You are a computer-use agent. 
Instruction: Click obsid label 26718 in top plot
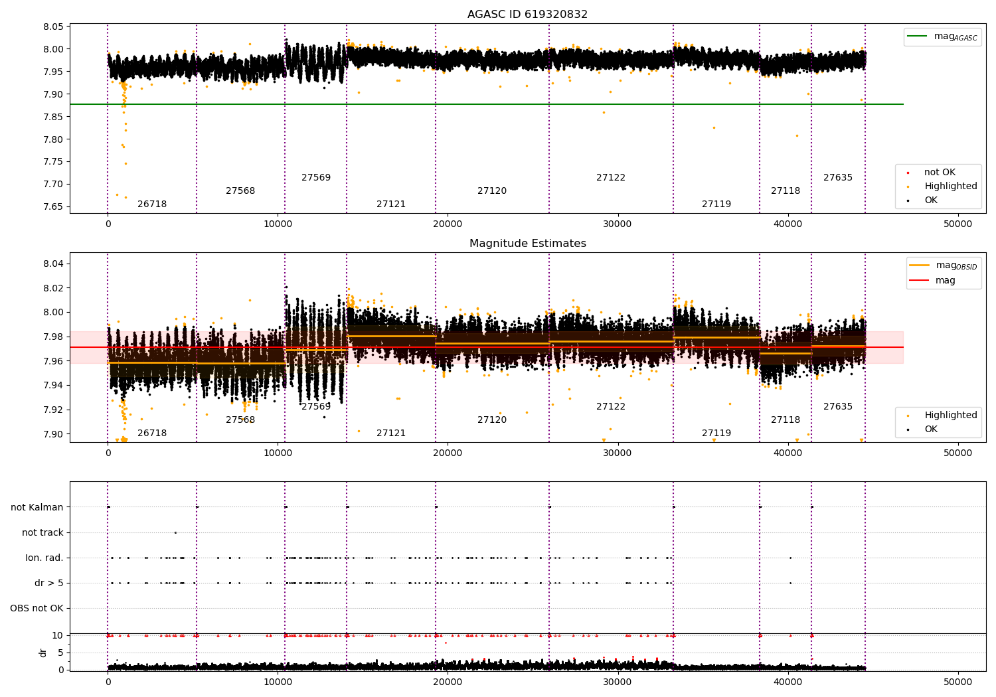point(152,204)
